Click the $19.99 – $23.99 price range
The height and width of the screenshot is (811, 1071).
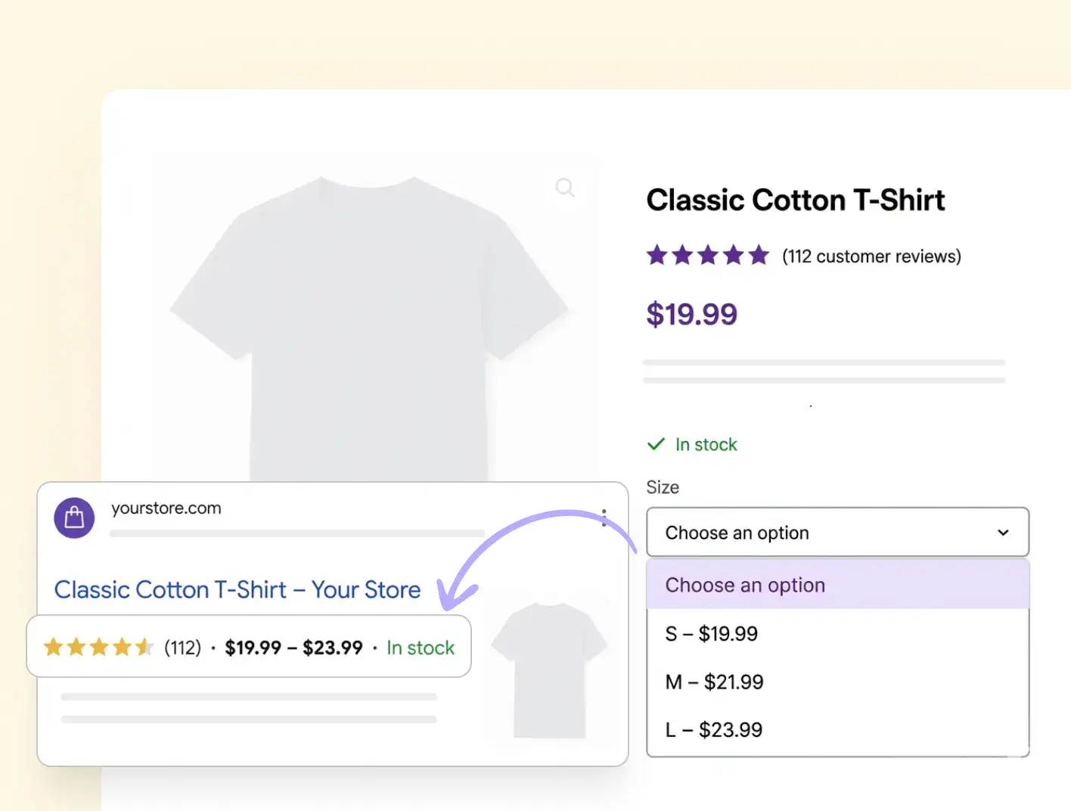293,648
